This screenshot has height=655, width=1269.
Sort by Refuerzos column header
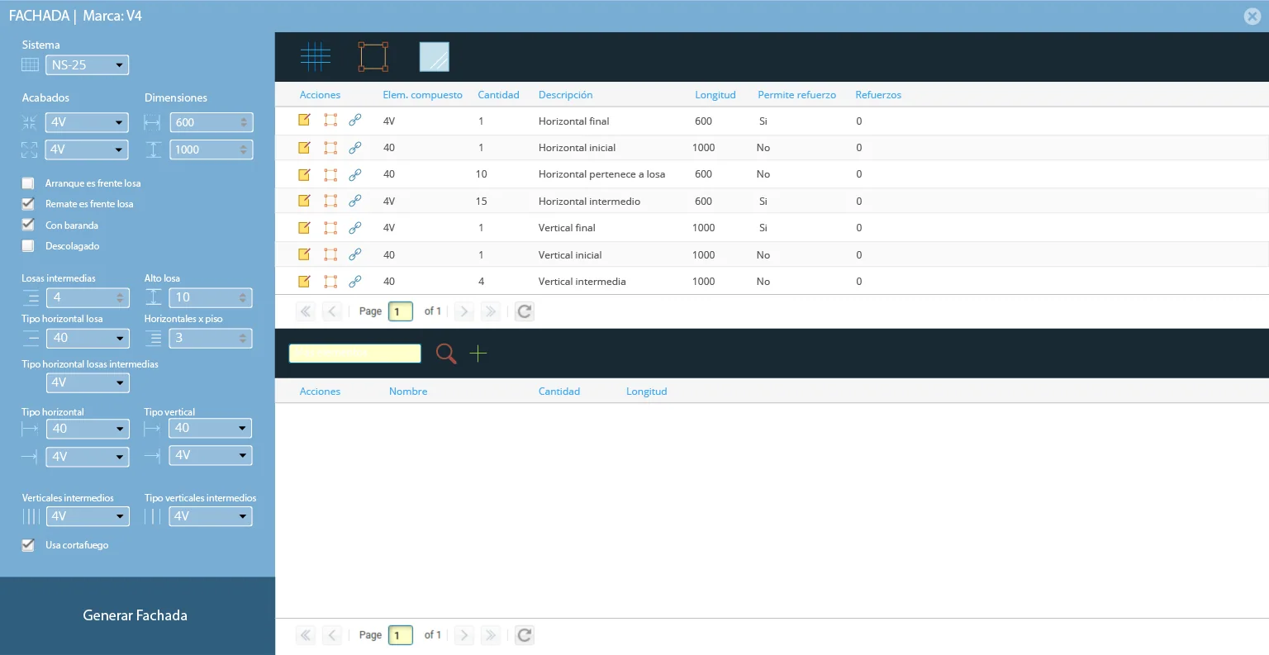click(x=878, y=95)
